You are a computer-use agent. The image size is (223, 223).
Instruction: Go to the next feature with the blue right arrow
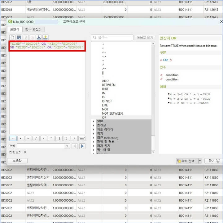pyautogui.click(x=82, y=146)
